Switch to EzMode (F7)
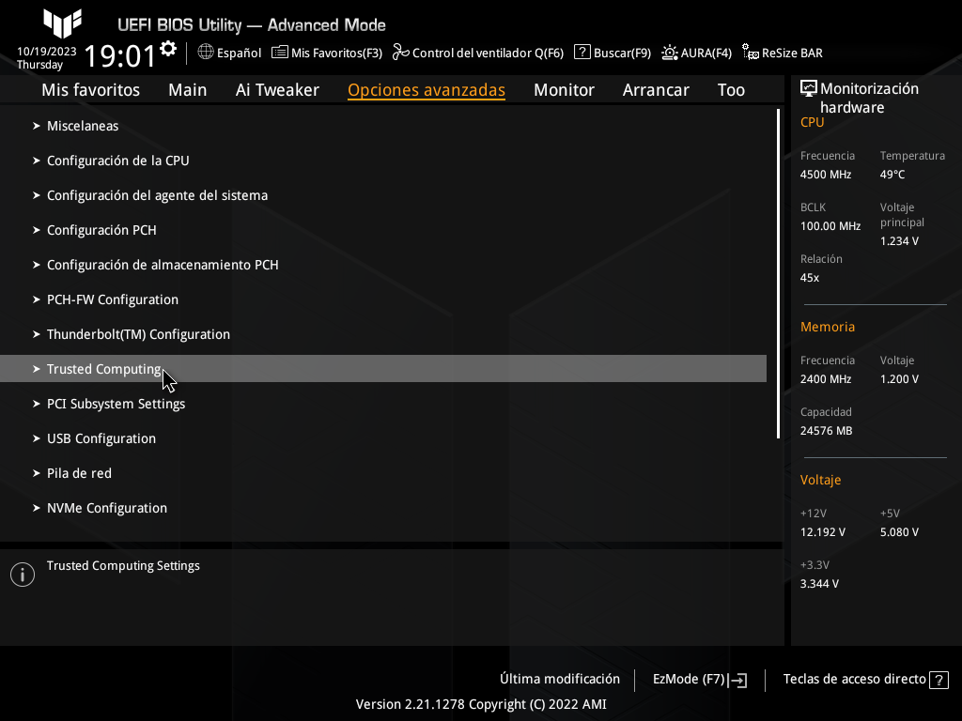 pyautogui.click(x=699, y=680)
